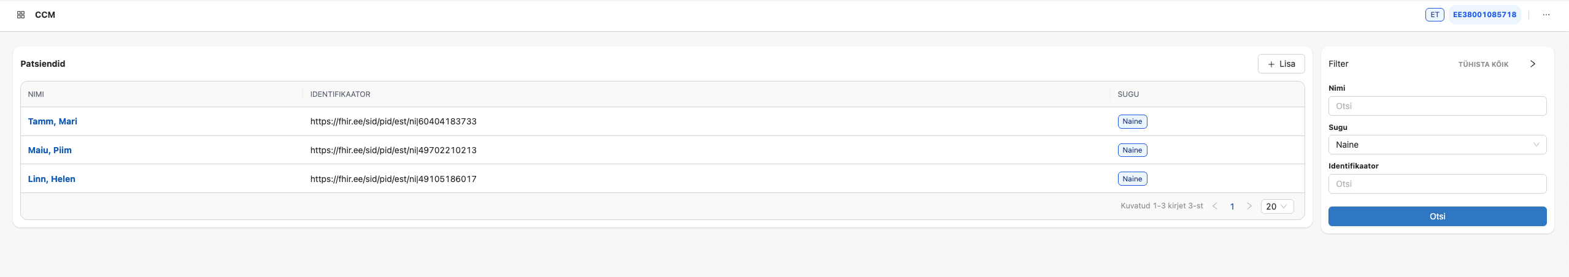Click the Nimi column header

36,94
